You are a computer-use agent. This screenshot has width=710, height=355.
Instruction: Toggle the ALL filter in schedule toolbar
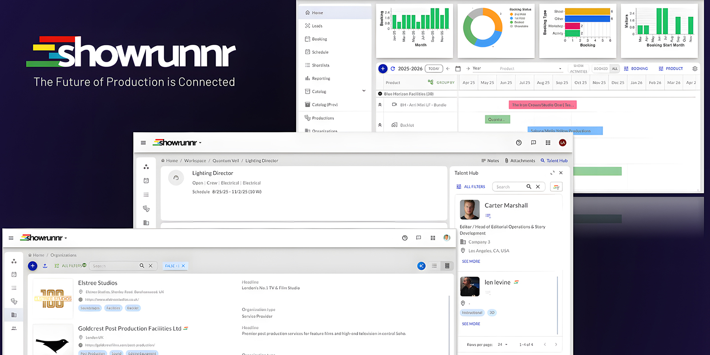(615, 69)
